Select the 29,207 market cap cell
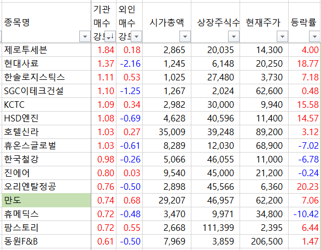Image resolution: width=321 pixels, height=250 pixels. coord(167,200)
